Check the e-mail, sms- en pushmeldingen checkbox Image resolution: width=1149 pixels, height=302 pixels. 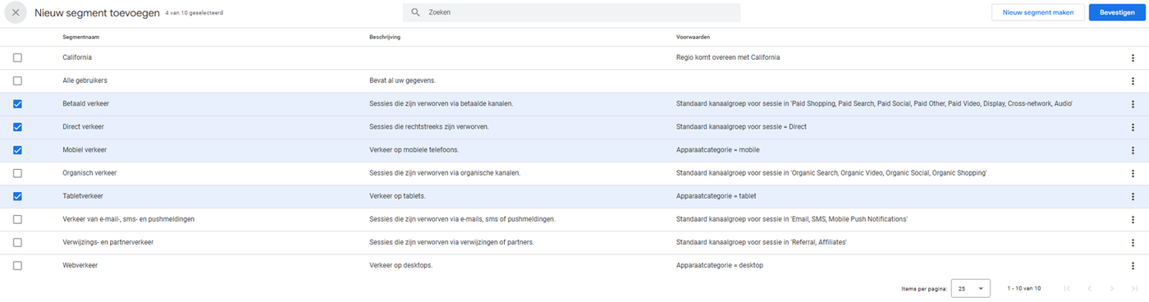click(x=17, y=219)
